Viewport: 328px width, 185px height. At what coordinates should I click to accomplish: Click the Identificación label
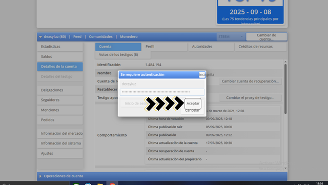pyautogui.click(x=109, y=65)
